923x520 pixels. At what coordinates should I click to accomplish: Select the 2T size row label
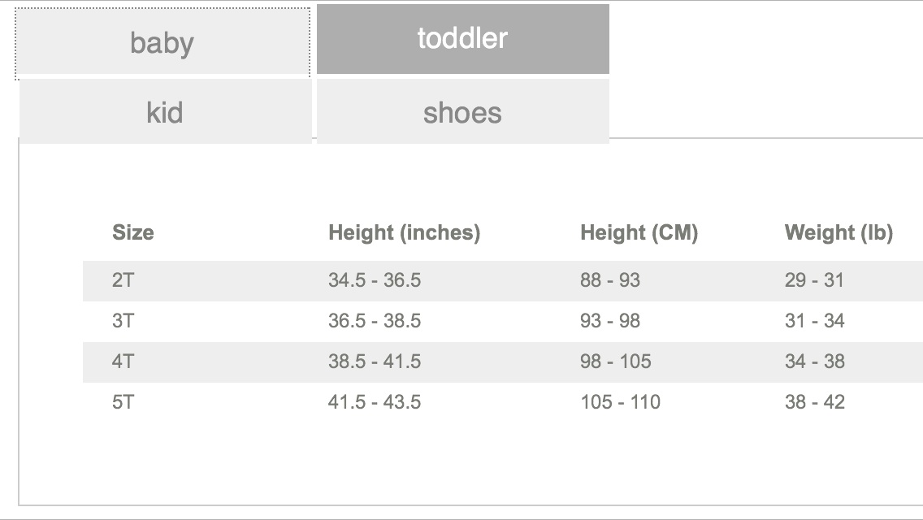[123, 280]
